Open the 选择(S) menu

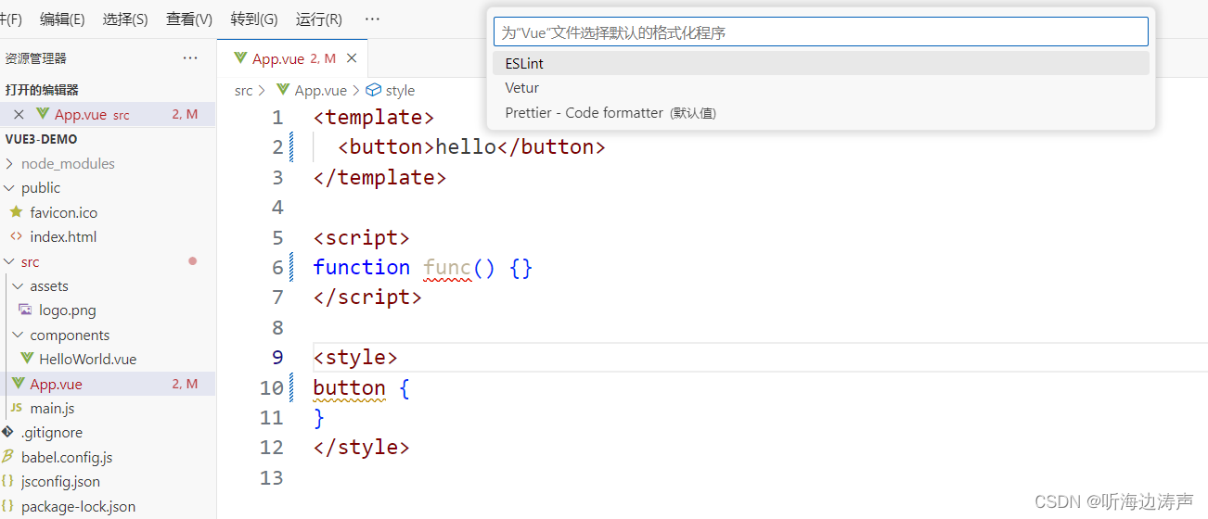coord(125,19)
